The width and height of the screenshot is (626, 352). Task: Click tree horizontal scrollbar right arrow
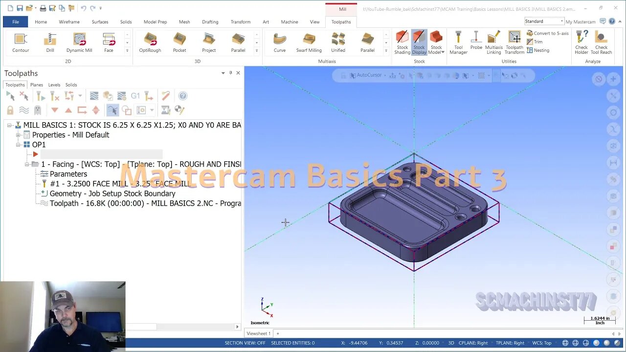(237, 327)
